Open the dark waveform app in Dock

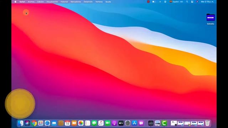click(151, 123)
